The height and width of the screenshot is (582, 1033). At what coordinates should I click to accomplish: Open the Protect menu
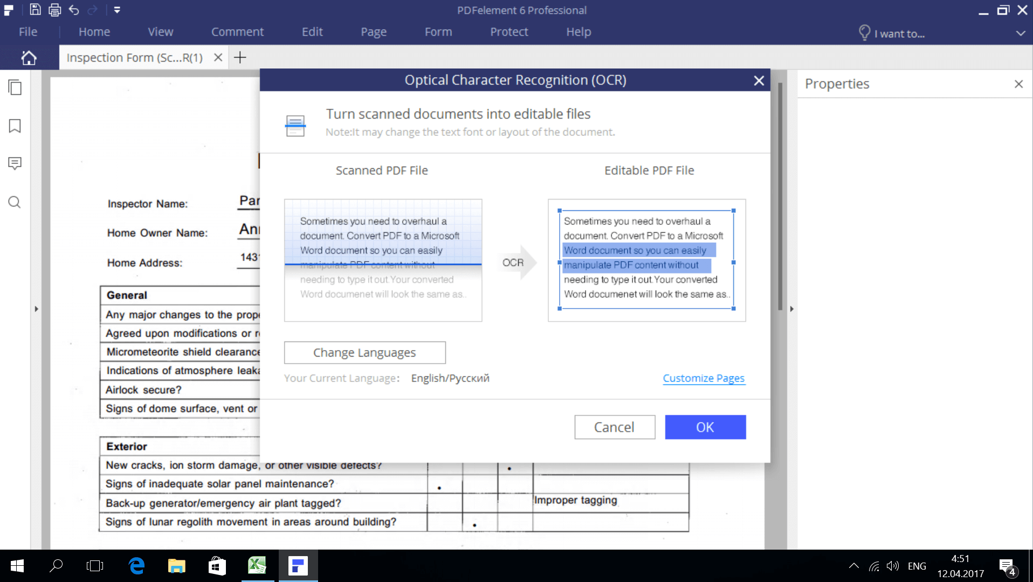[508, 32]
